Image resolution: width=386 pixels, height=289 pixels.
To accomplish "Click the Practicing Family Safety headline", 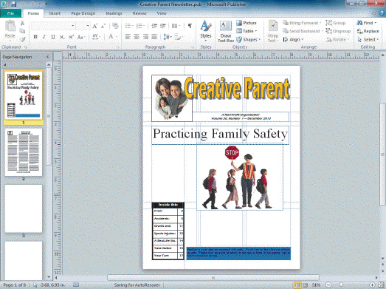I will (x=220, y=134).
